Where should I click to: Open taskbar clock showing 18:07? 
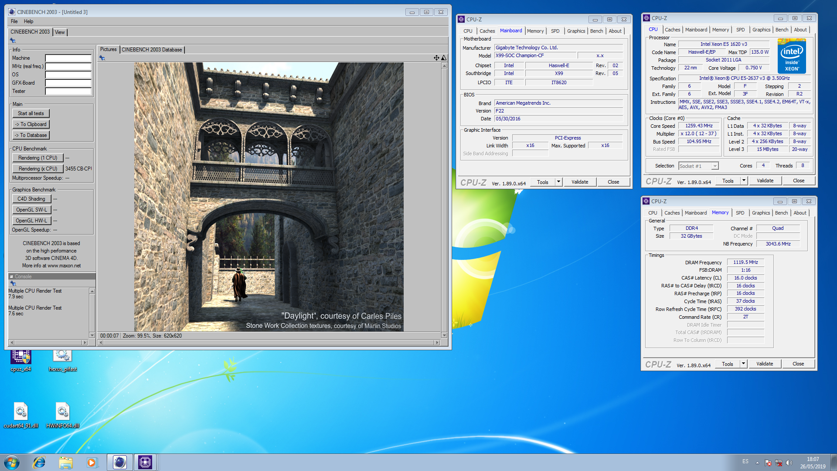[813, 463]
